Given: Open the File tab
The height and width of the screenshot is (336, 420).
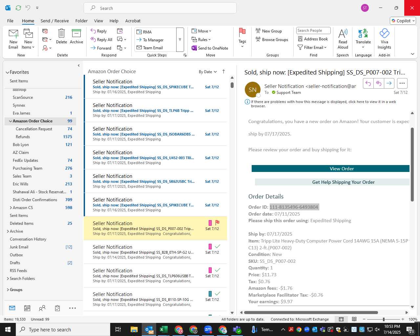Looking at the screenshot, I should [x=10, y=21].
